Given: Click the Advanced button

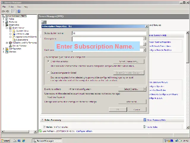Looking at the screenshot, I should click(x=132, y=102).
